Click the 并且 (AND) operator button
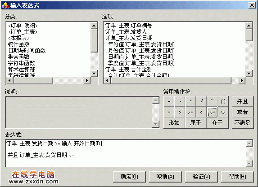Image resolution: width=258 pixels, height=187 pixels. (243, 101)
